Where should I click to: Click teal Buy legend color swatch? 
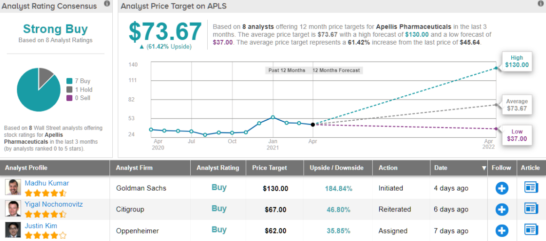pyautogui.click(x=70, y=81)
